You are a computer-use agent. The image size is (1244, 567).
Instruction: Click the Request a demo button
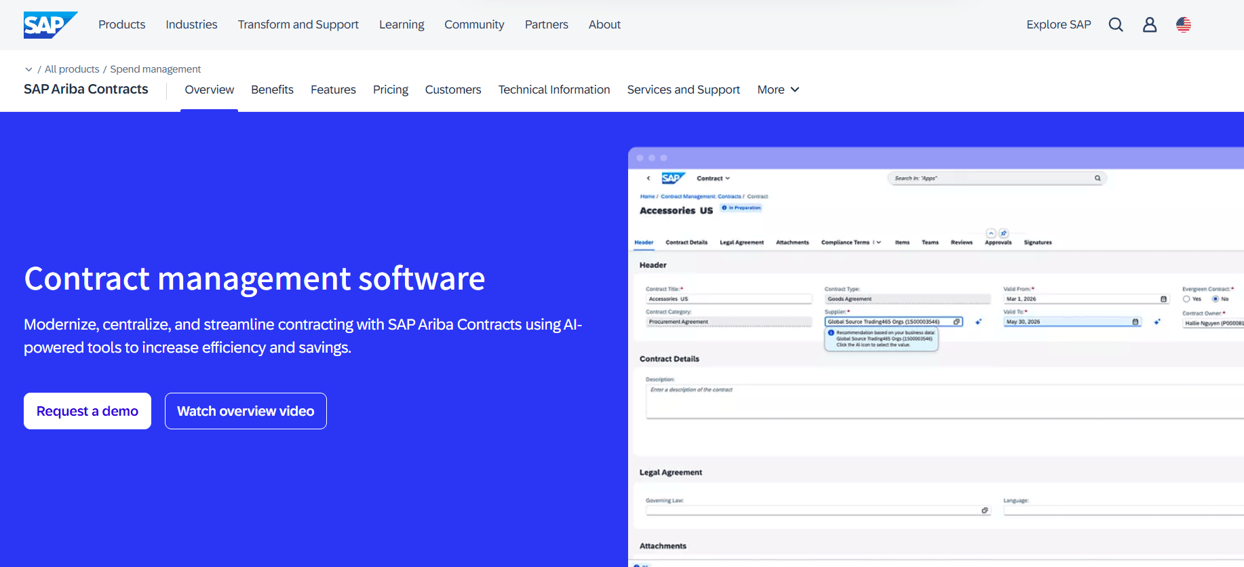pyautogui.click(x=88, y=411)
